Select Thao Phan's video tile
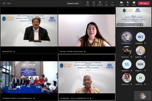 point(87,30)
